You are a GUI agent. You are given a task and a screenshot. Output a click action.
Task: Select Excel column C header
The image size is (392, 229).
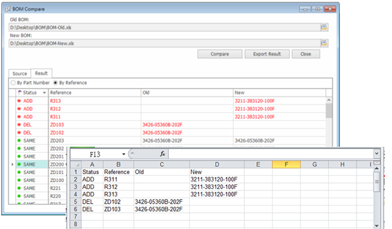(162, 165)
